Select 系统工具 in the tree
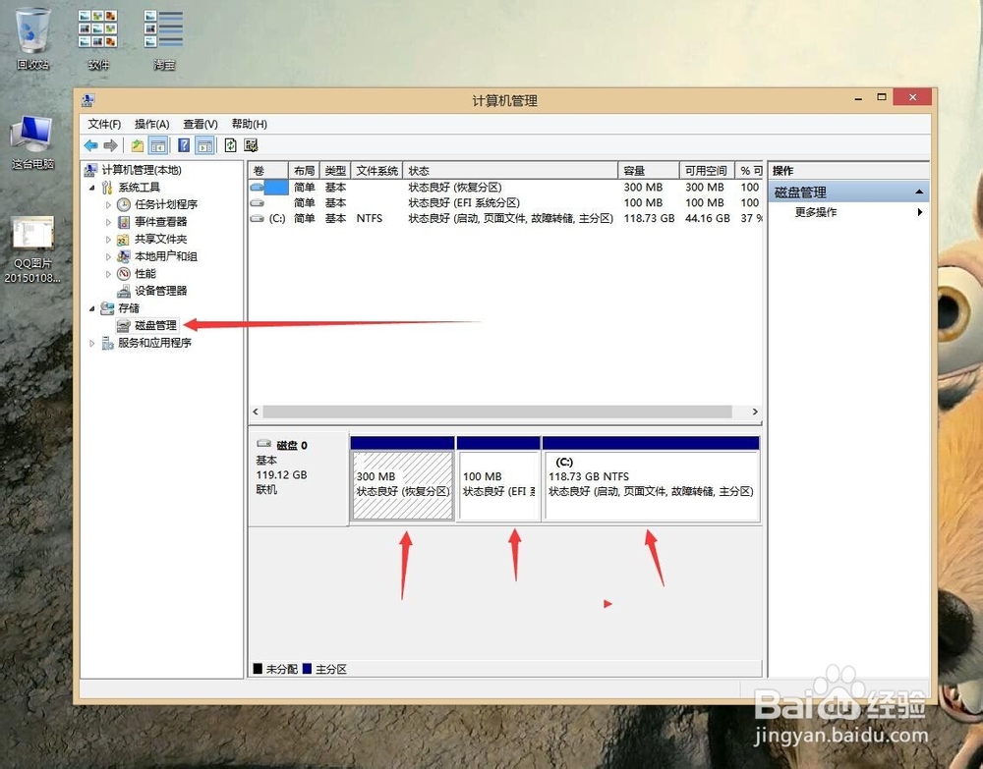Image resolution: width=983 pixels, height=769 pixels. pyautogui.click(x=139, y=188)
